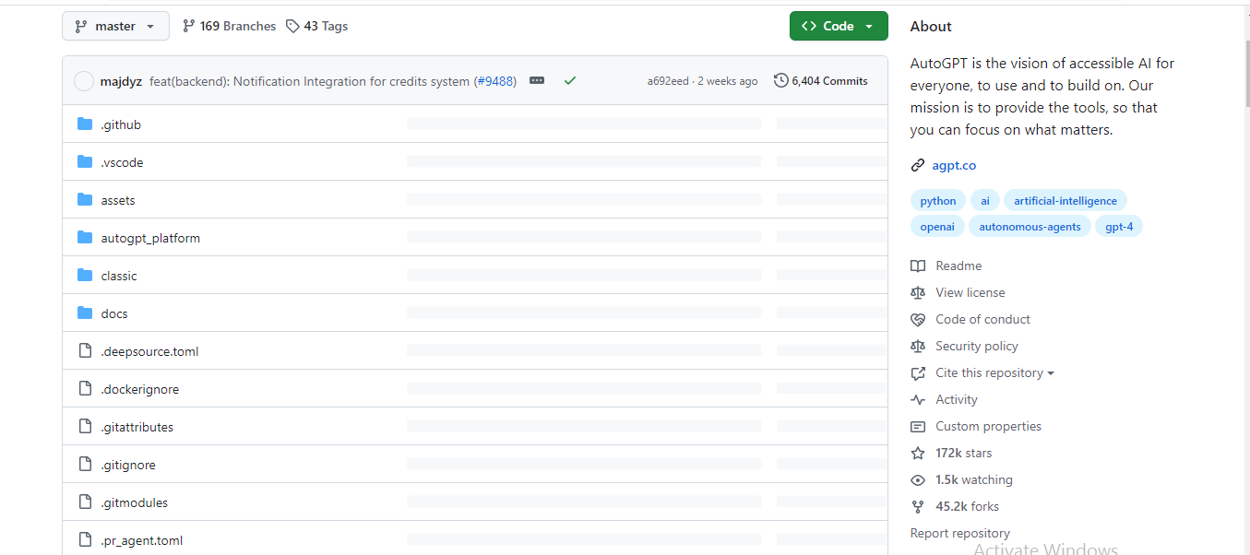Click the autogpt_platform folder icon
Viewport: 1250px width, 555px height.
(x=85, y=238)
